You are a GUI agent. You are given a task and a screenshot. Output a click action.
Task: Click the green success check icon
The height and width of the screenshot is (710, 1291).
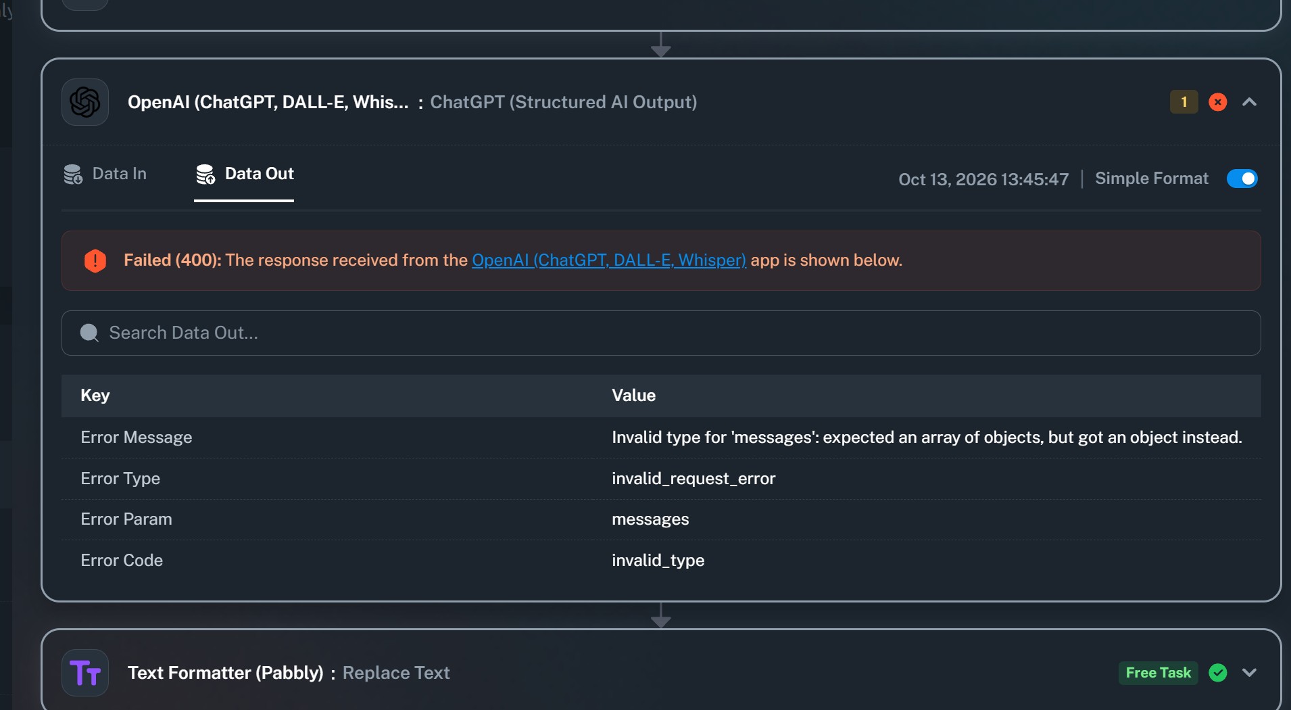pyautogui.click(x=1218, y=673)
